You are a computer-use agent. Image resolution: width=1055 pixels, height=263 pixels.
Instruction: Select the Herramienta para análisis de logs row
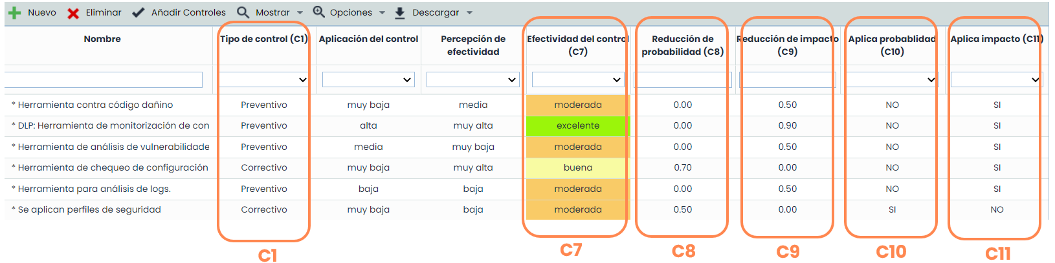click(x=94, y=189)
